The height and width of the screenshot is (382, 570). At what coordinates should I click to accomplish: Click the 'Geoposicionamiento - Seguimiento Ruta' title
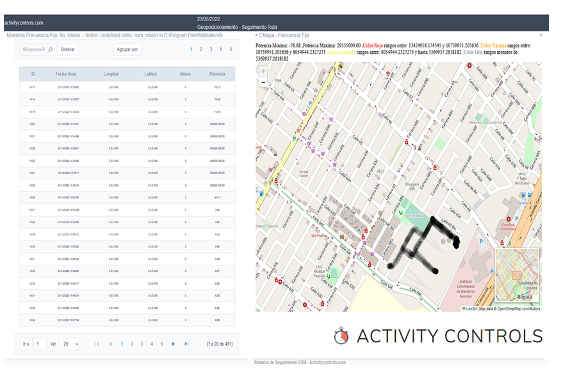[237, 28]
